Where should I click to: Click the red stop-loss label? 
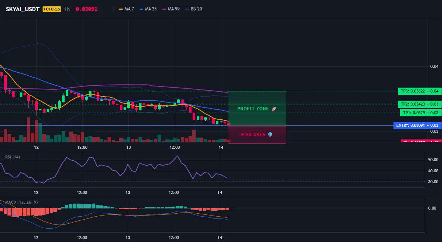(x=414, y=141)
